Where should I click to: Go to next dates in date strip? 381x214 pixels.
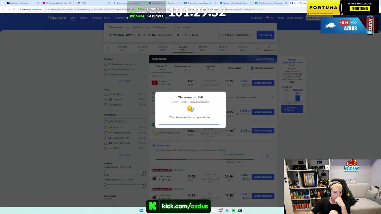click(x=257, y=48)
